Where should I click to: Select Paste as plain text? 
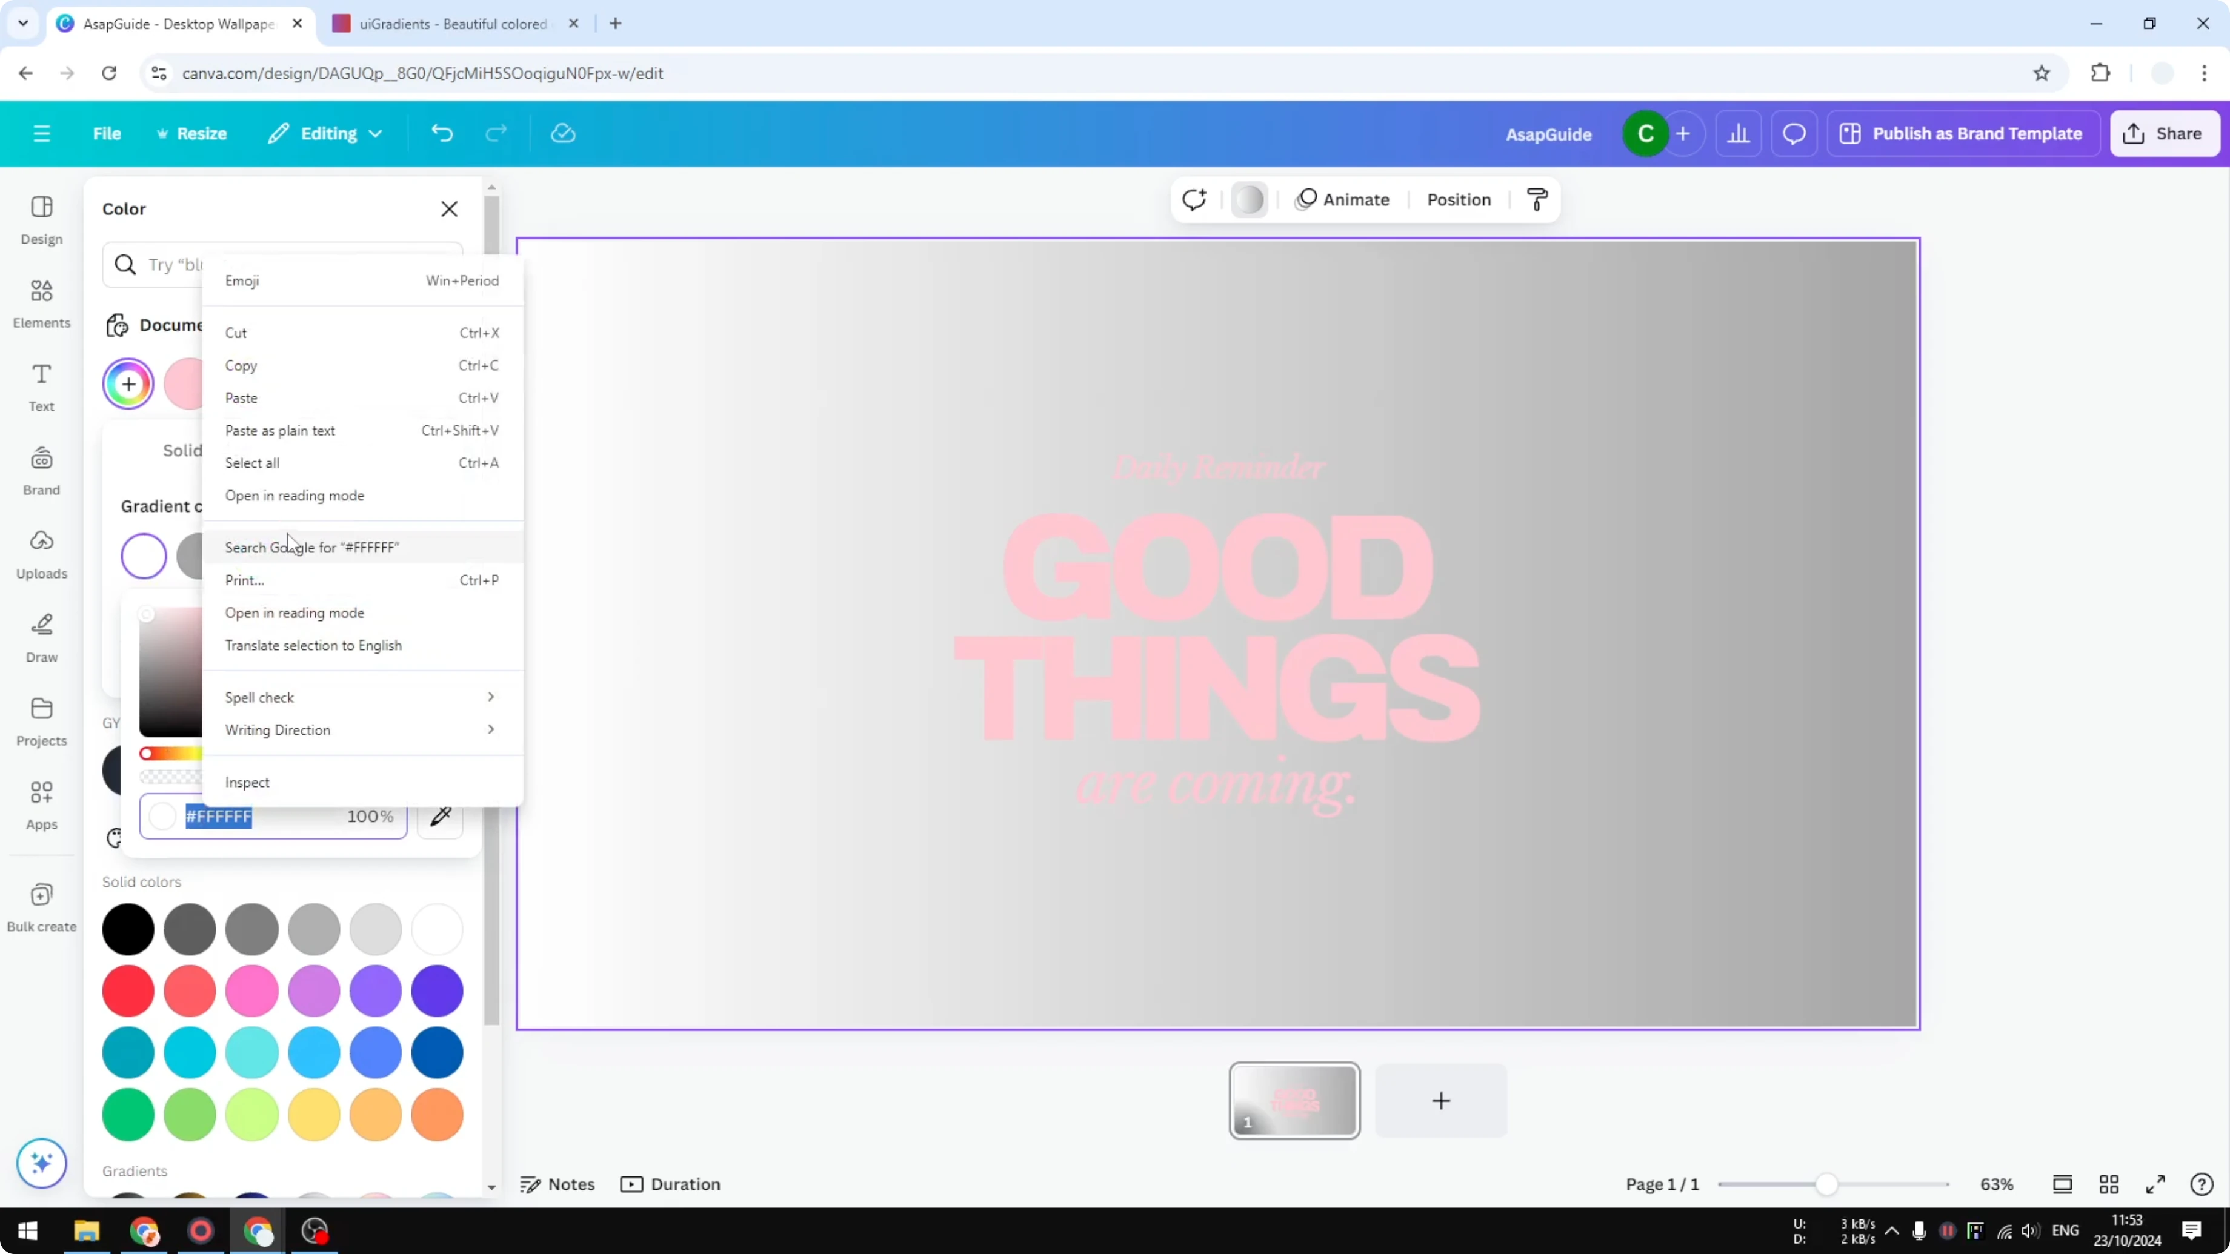click(362, 430)
